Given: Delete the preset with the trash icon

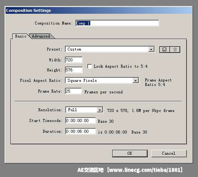Looking at the screenshot, I should tap(175, 49).
